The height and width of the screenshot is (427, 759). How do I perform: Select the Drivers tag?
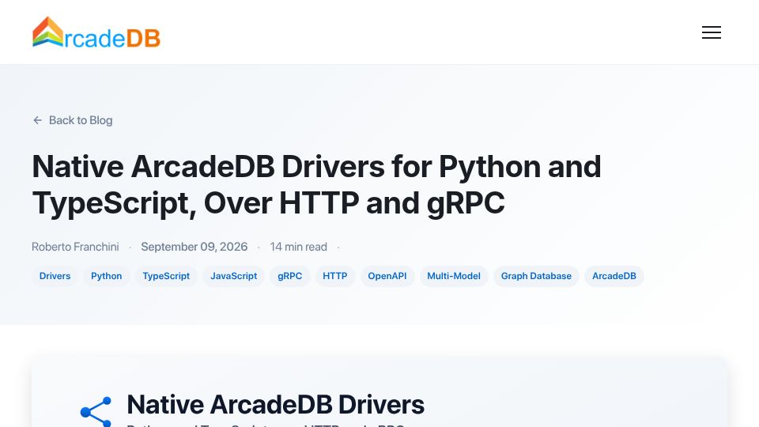(x=55, y=276)
